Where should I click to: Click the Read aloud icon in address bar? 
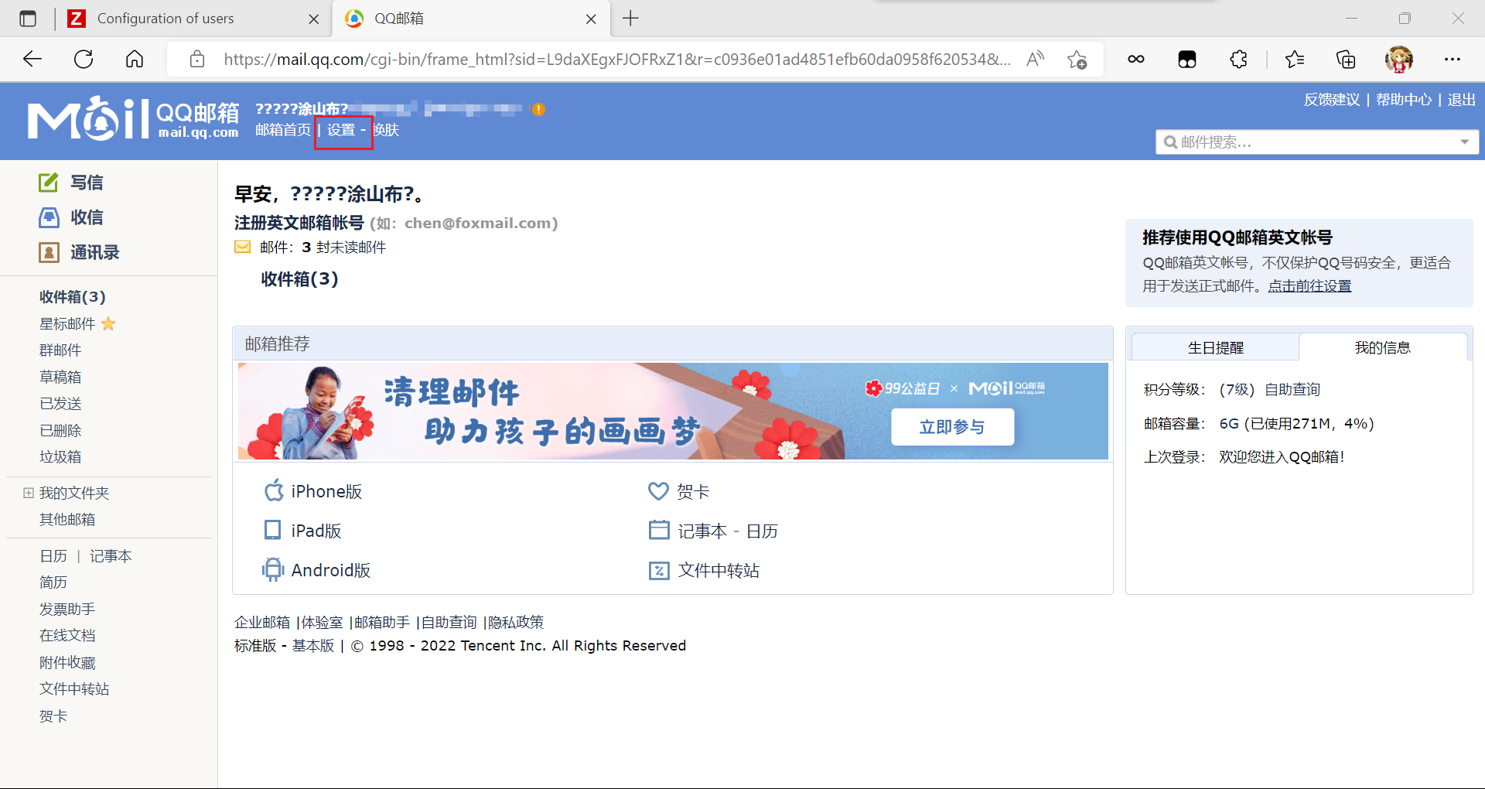1035,60
